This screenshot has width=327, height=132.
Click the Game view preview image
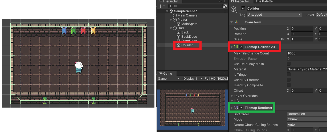[x=193, y=110]
